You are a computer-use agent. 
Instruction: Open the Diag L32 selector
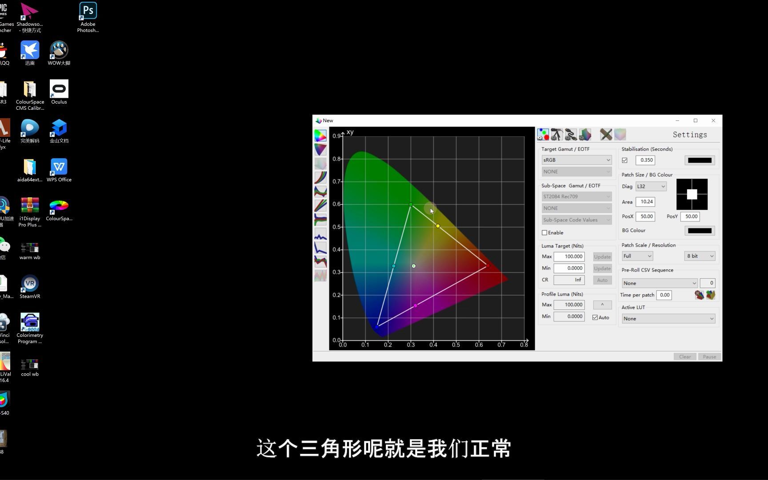pos(650,186)
